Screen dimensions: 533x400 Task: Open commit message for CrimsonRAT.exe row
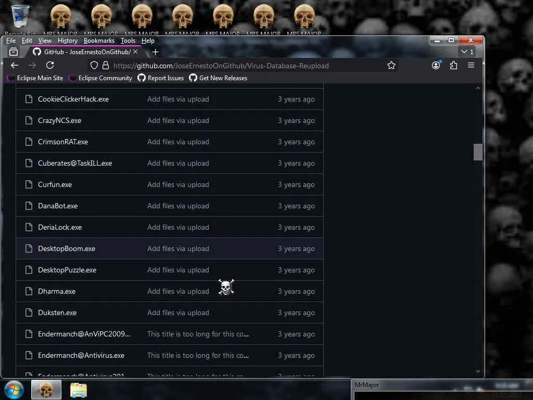coord(178,142)
